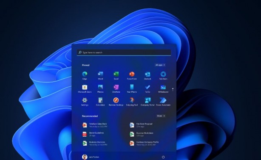Open the Fabrikam pinned app
261x160 pixels.
click(163, 76)
